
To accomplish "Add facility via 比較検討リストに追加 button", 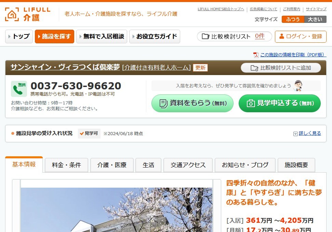I will (x=281, y=68).
